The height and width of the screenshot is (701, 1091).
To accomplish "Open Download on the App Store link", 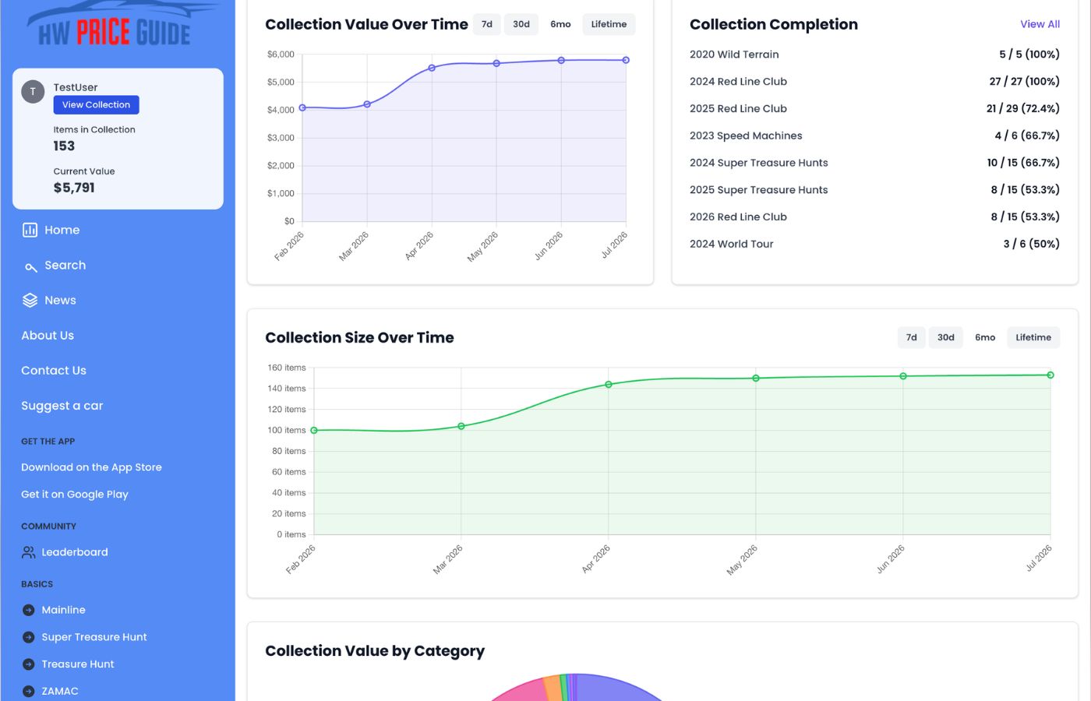I will point(91,467).
